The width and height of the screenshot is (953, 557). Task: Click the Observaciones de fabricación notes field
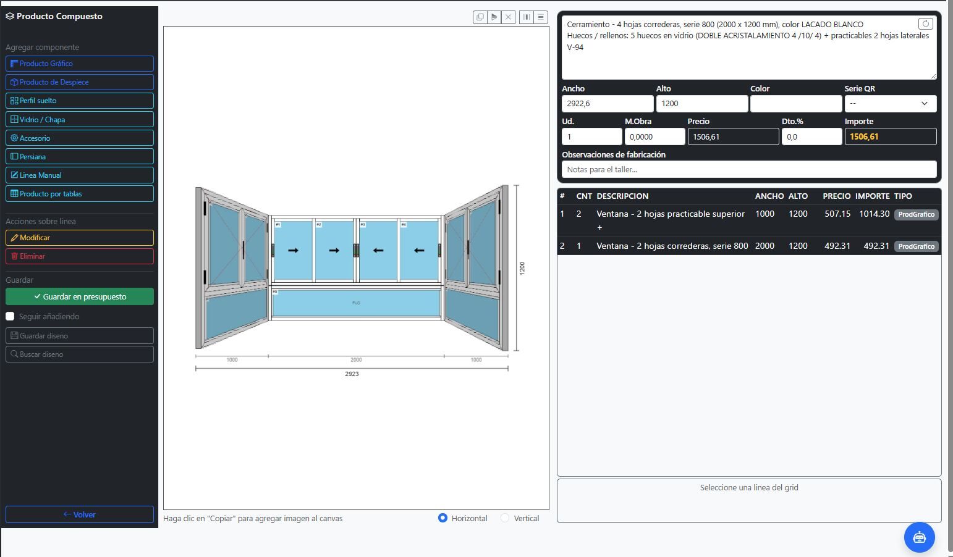(x=749, y=169)
